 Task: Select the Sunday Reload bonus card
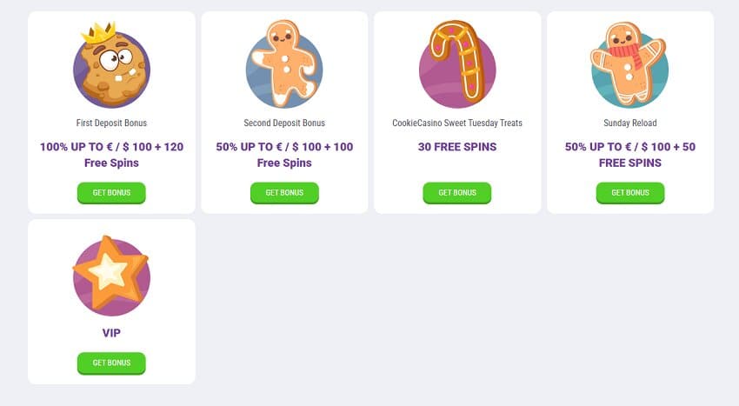(x=630, y=112)
